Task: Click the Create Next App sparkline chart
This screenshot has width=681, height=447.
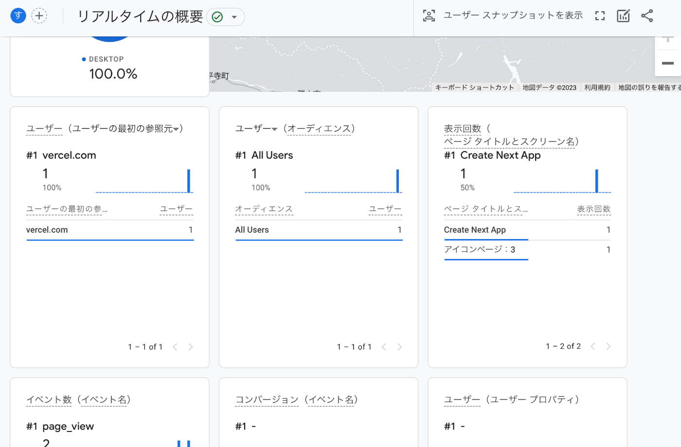Action: [x=562, y=181]
